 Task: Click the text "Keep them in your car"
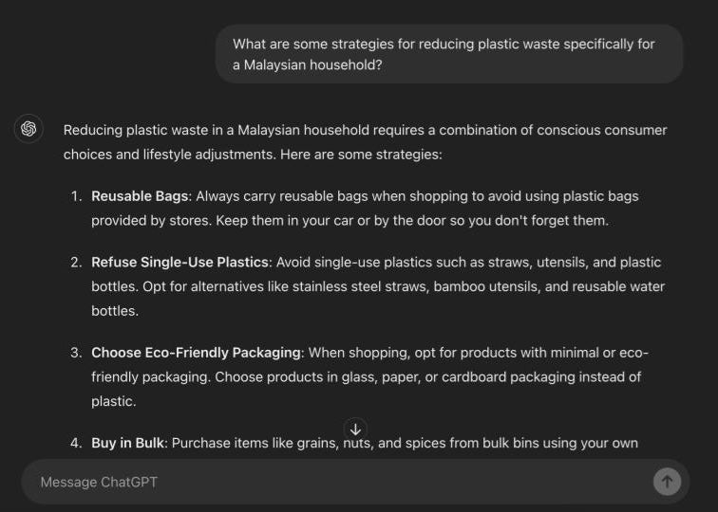pos(288,220)
